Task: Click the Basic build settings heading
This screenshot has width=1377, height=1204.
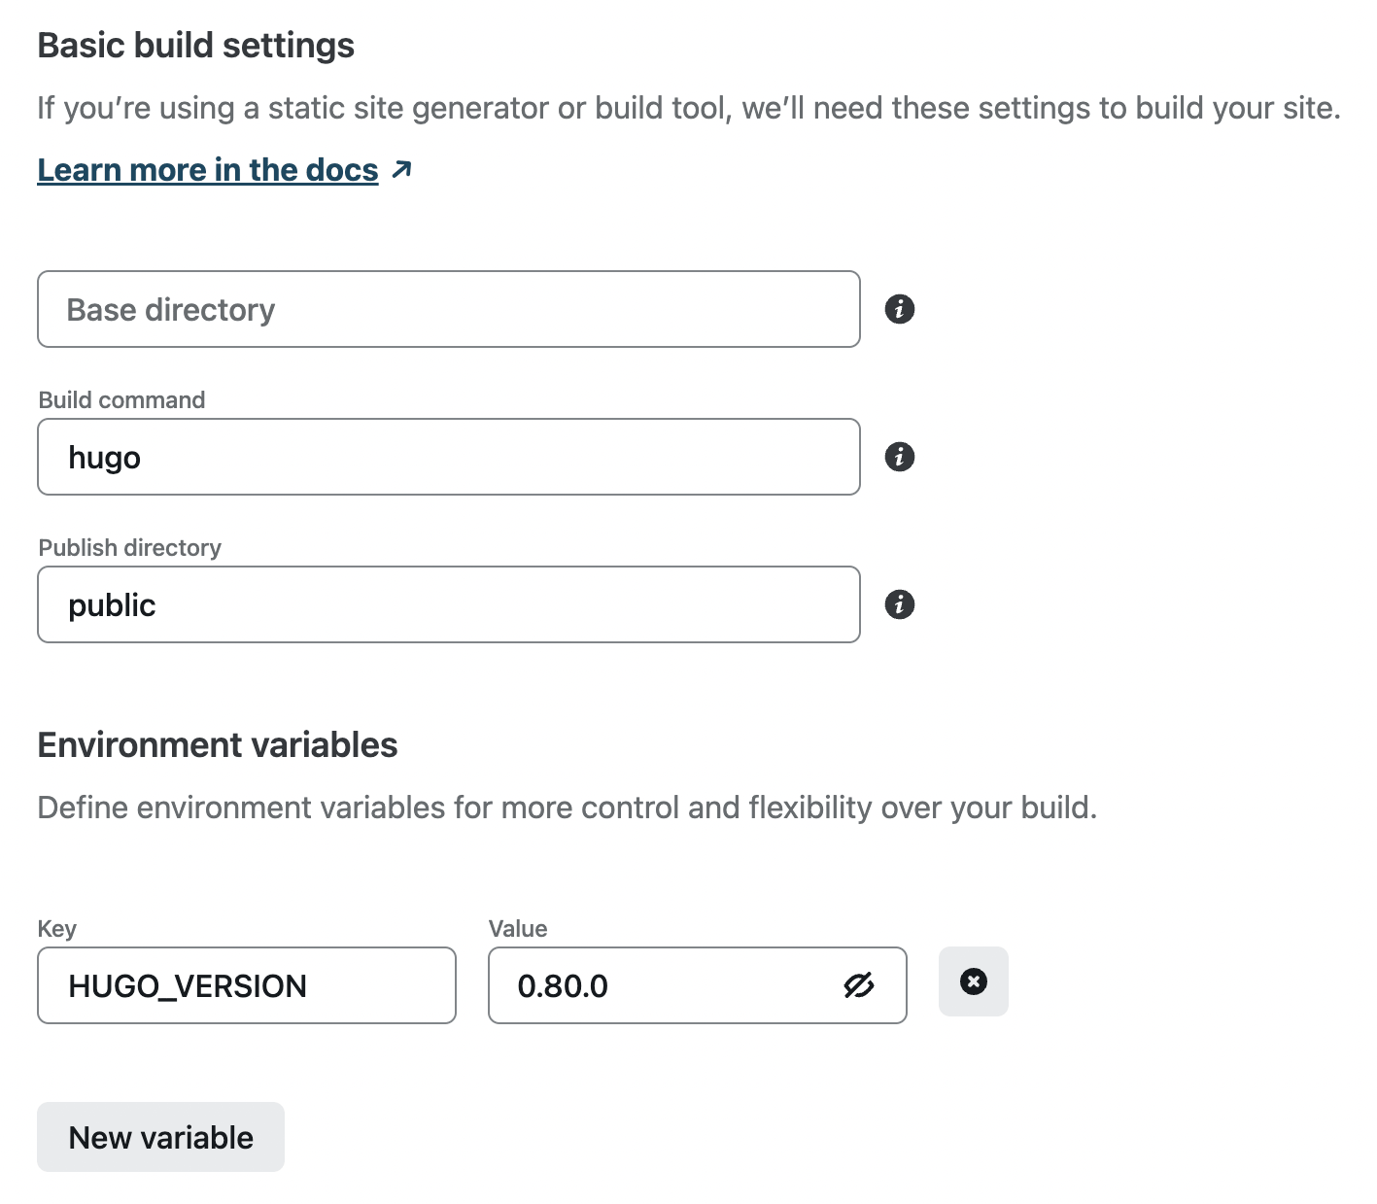Action: [195, 46]
